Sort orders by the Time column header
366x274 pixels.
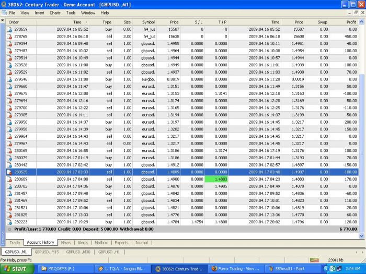77,22
